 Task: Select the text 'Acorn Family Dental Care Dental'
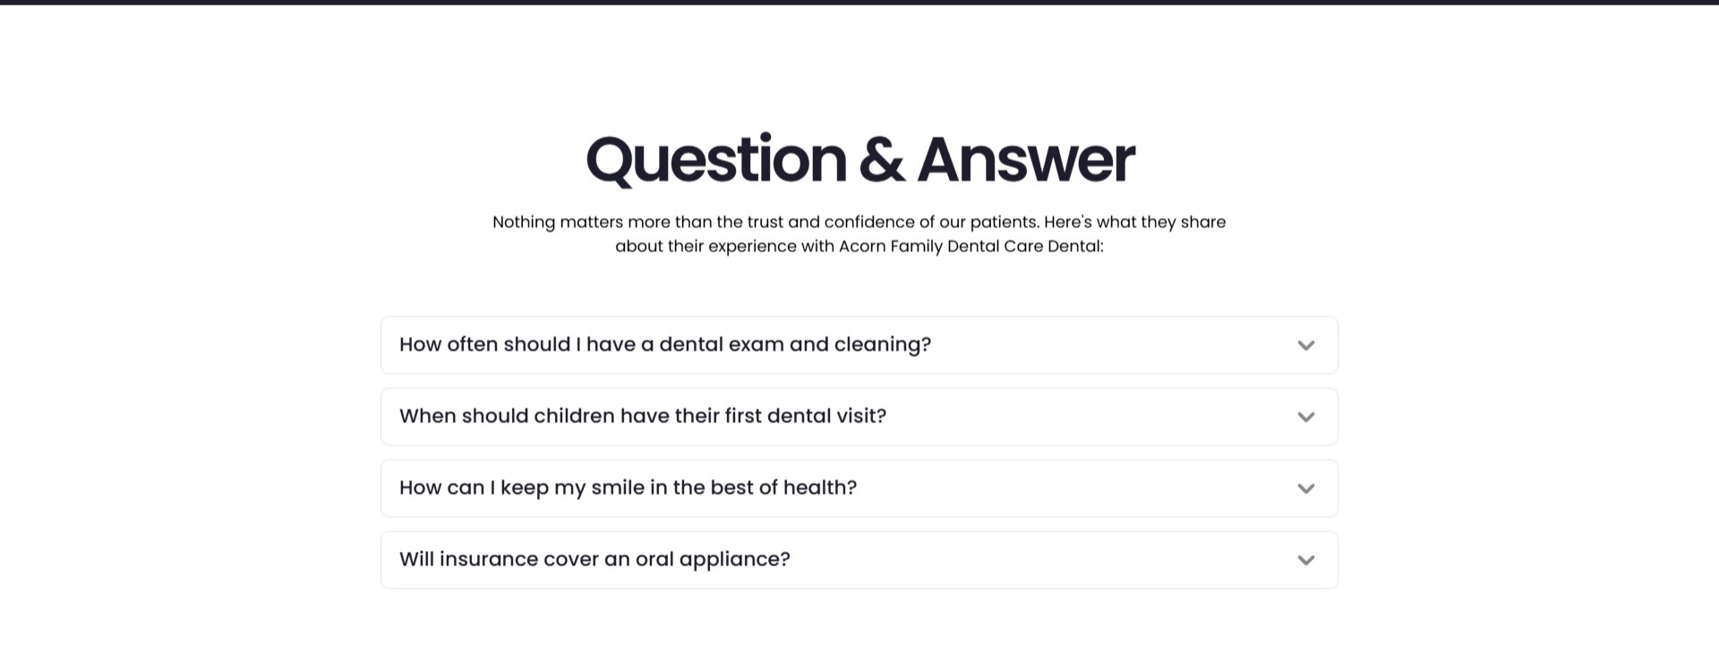click(969, 246)
